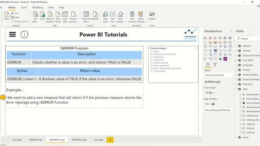The image size is (260, 146).
Task: Select the Home Appliances checkbox
Action: point(152,65)
